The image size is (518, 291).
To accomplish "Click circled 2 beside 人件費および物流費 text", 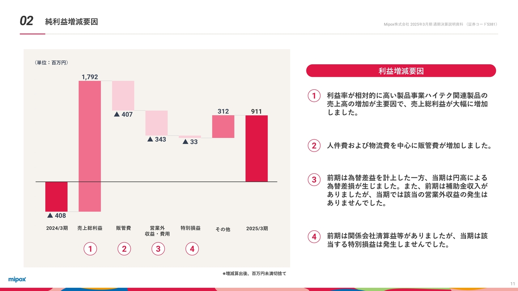I will click(314, 145).
